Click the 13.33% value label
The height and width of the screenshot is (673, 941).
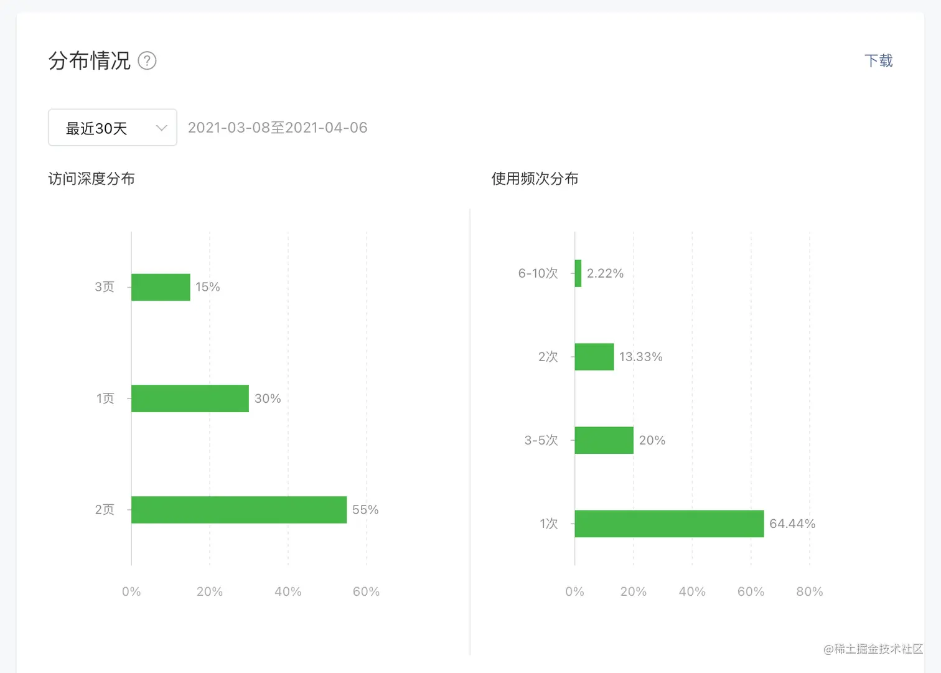640,357
